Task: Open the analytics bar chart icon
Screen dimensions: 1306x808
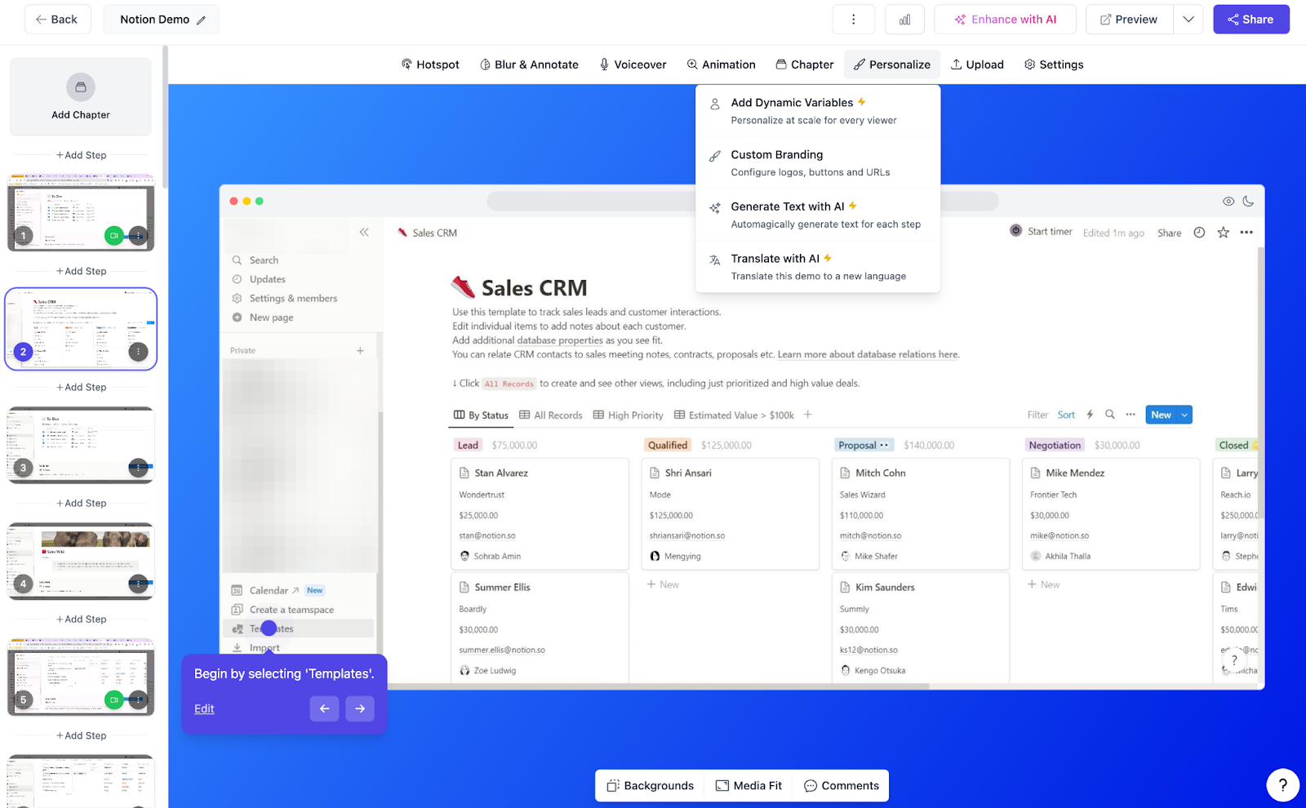Action: 904,20
